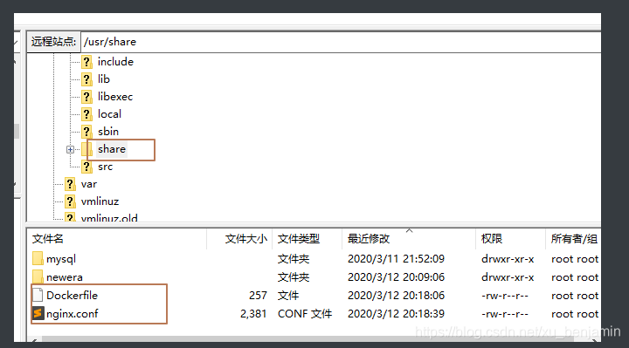Image resolution: width=629 pixels, height=348 pixels.
Task: Select the mysql folder row
Action: [x=314, y=259]
